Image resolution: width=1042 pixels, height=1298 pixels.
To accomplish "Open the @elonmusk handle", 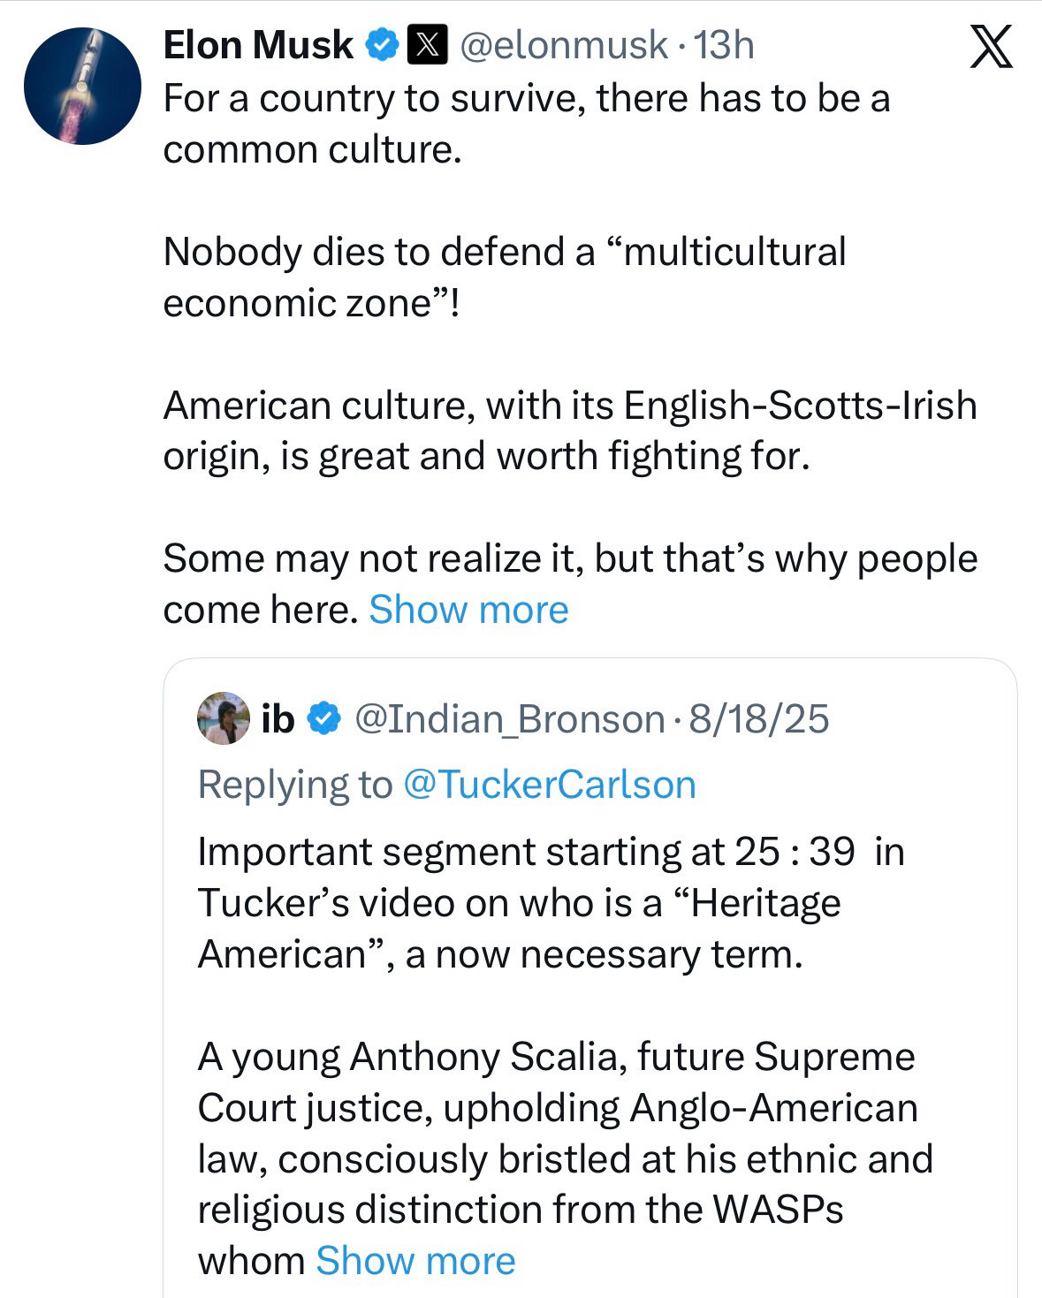I will [563, 44].
